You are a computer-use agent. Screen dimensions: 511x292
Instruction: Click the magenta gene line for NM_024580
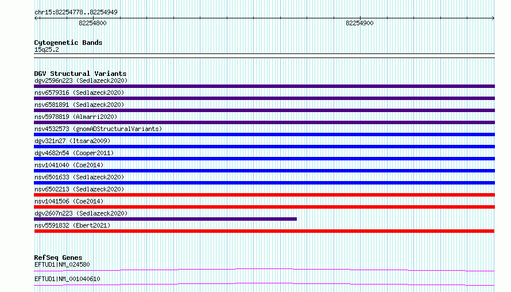(x=264, y=270)
